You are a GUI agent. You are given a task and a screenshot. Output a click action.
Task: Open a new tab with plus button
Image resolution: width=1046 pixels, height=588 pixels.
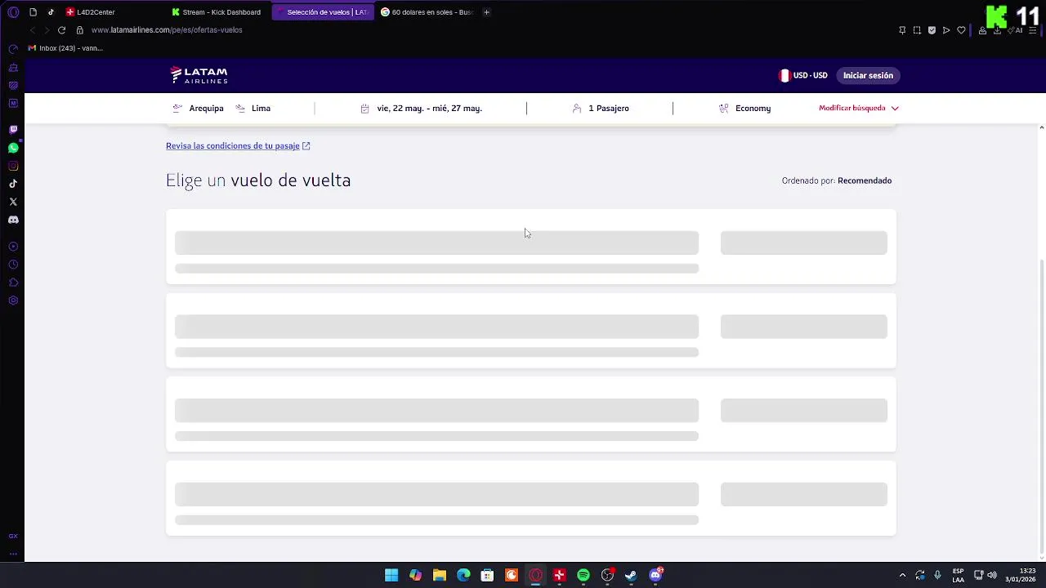pos(486,12)
